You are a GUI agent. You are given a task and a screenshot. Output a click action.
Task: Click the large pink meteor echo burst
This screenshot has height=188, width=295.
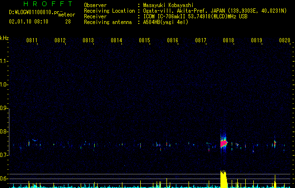point(224,143)
